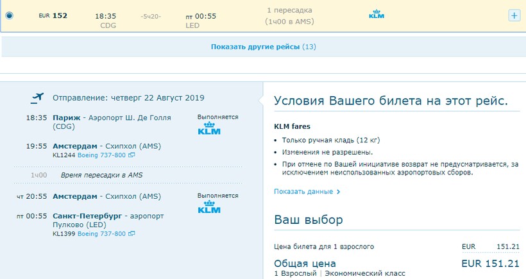
Task: Click the 'Время пересадки в AMS' transfer row
Action: (101, 175)
